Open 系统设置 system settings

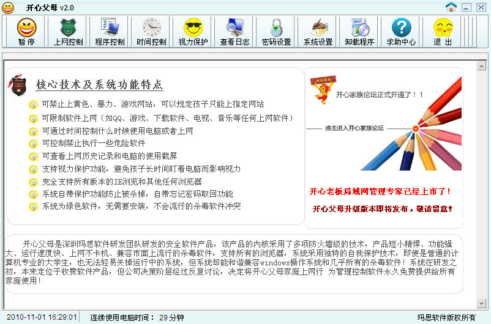coord(318,29)
